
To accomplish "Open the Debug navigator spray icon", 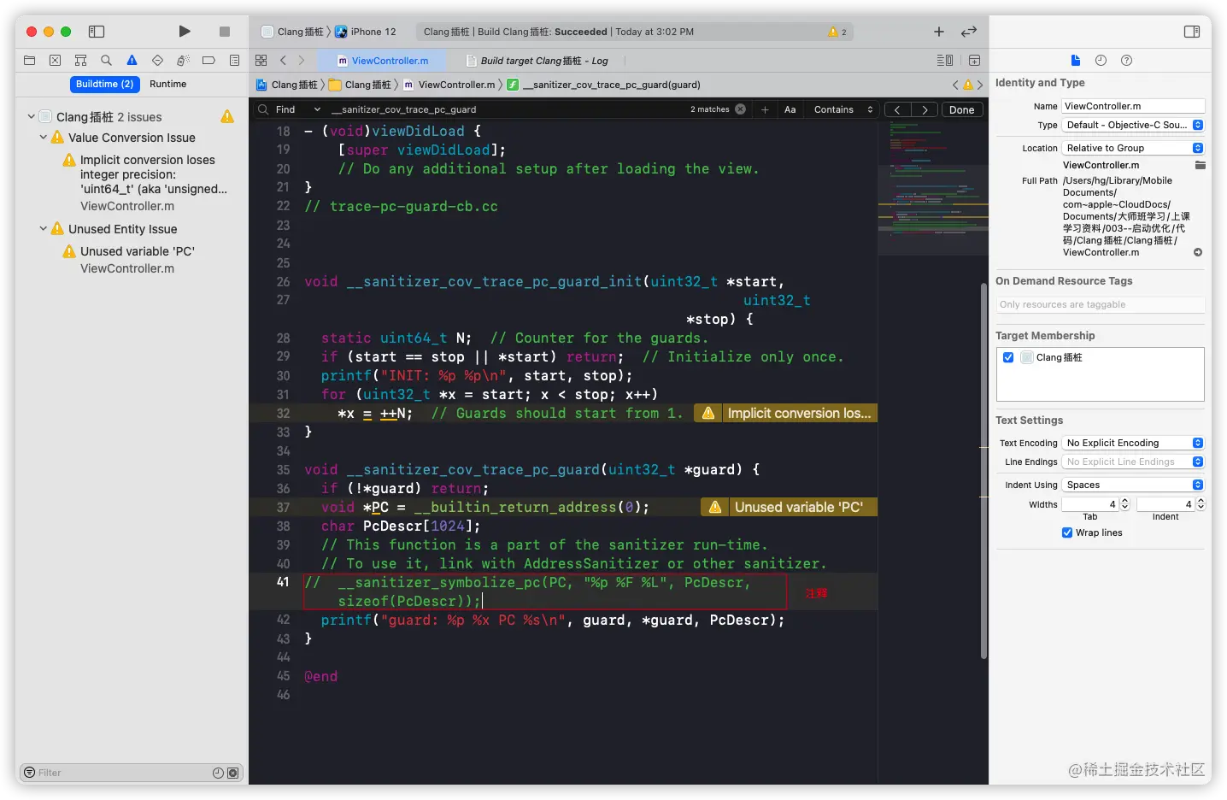I will click(x=183, y=61).
